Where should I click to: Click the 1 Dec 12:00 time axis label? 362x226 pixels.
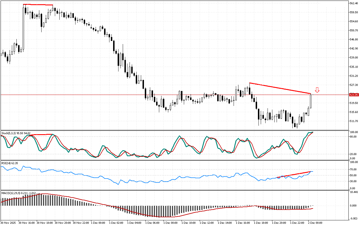(x=207, y=223)
